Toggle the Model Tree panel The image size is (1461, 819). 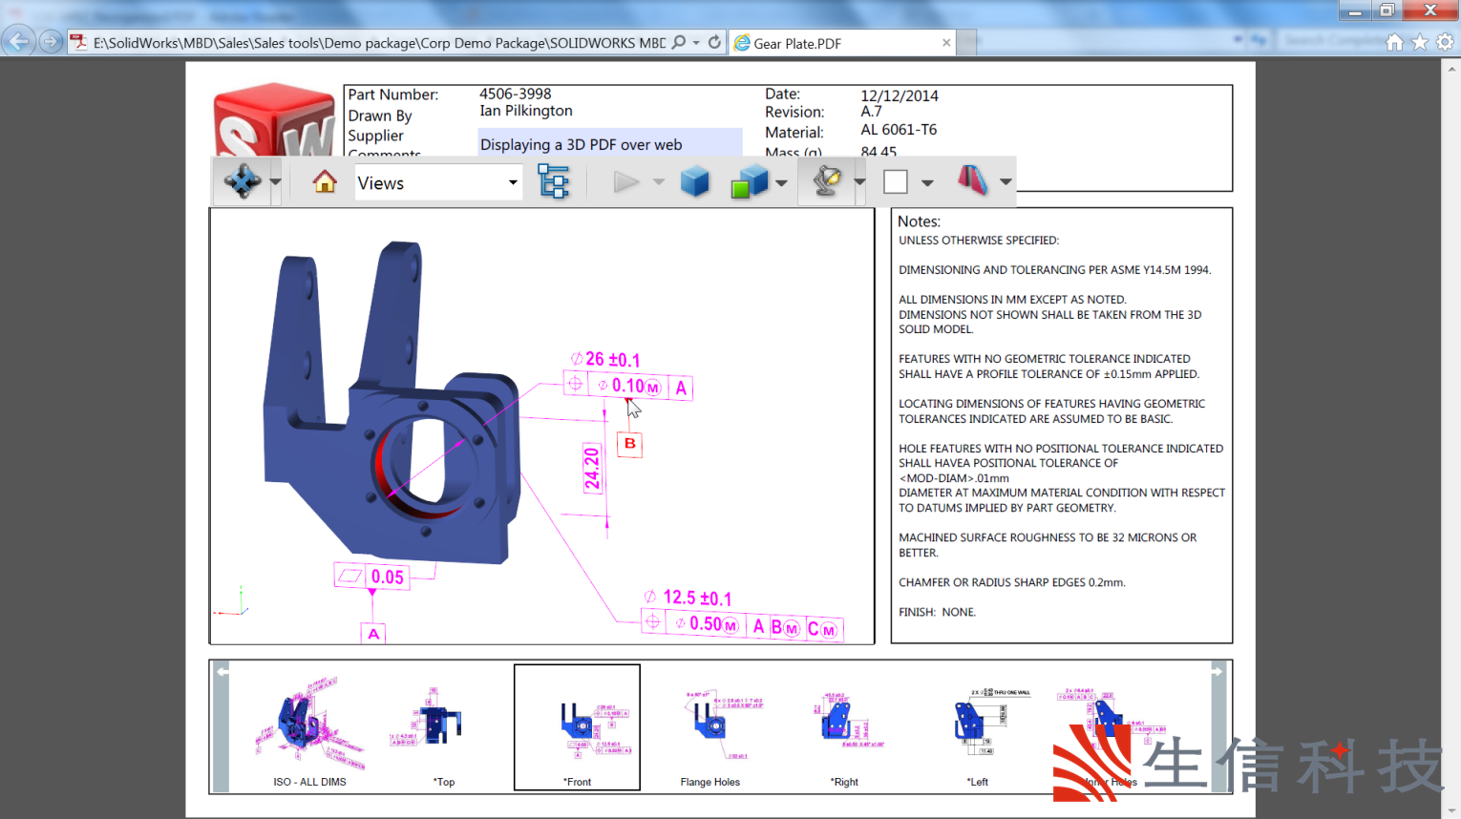[553, 181]
